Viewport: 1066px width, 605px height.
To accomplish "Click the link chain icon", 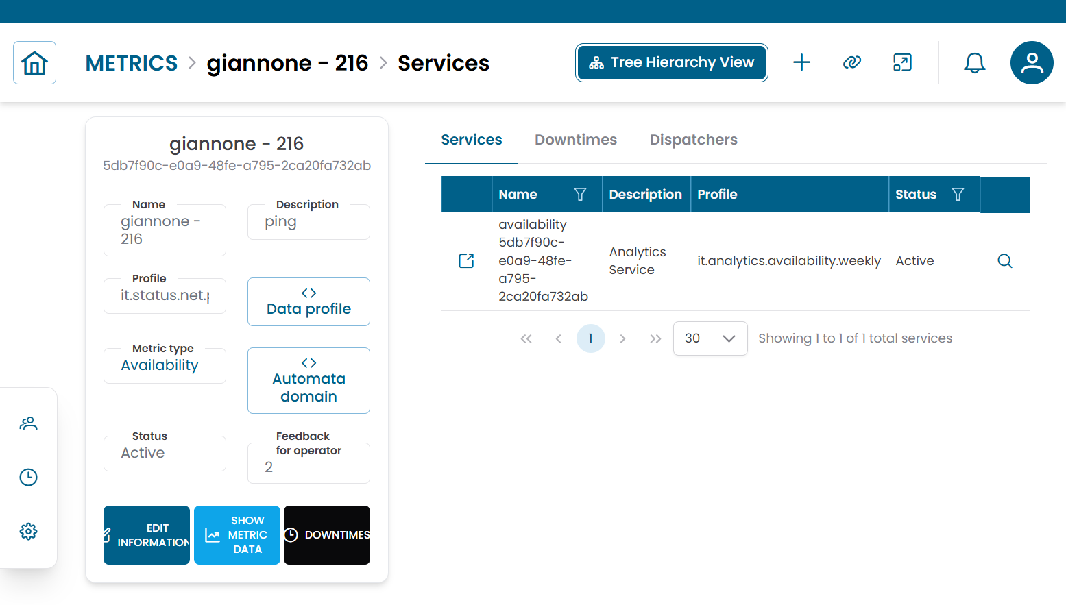I will [851, 62].
